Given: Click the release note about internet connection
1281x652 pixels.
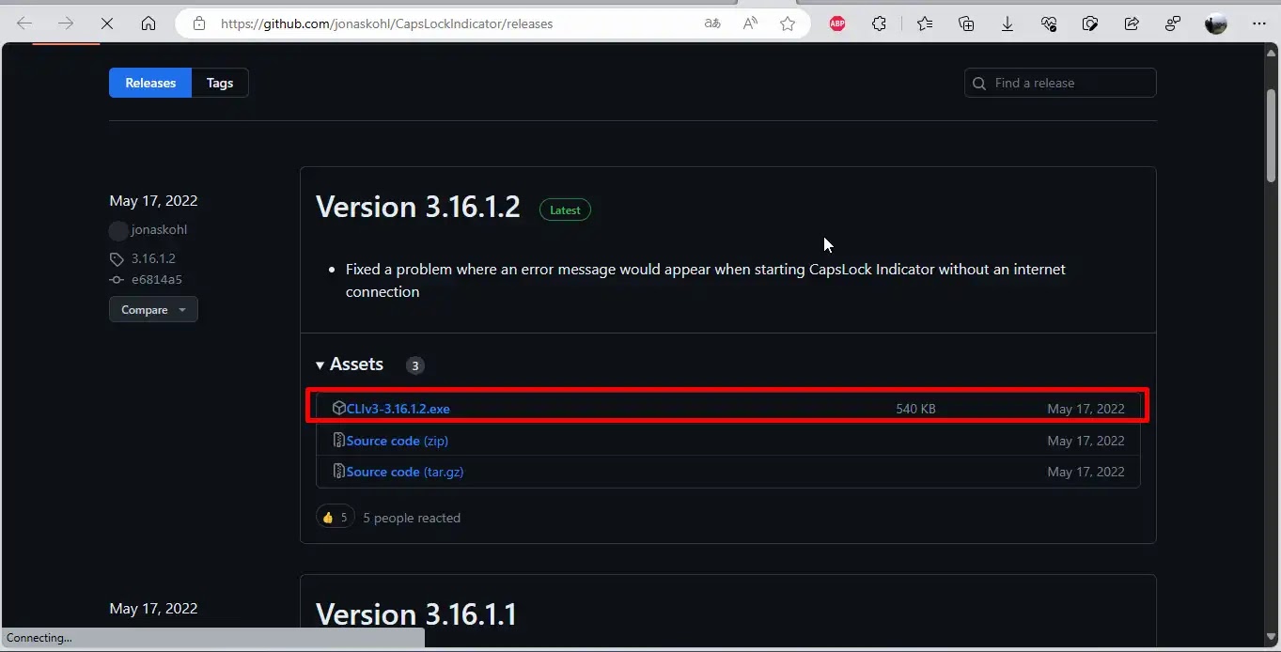Looking at the screenshot, I should pos(705,280).
